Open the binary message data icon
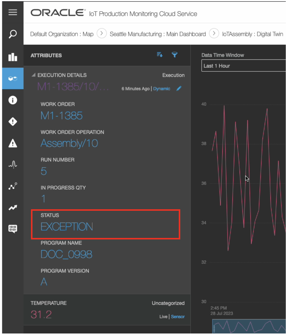The height and width of the screenshot is (335, 286). 13,229
